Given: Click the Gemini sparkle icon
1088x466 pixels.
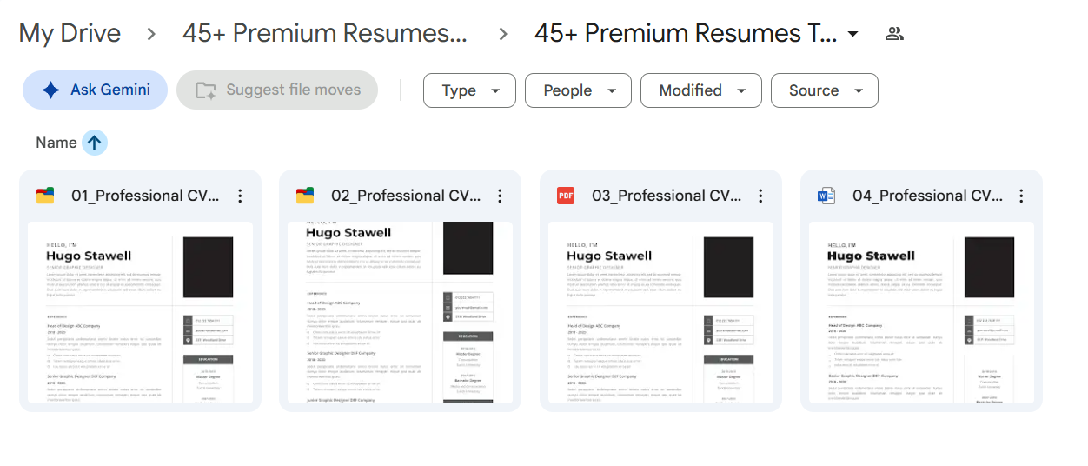Looking at the screenshot, I should pos(50,90).
